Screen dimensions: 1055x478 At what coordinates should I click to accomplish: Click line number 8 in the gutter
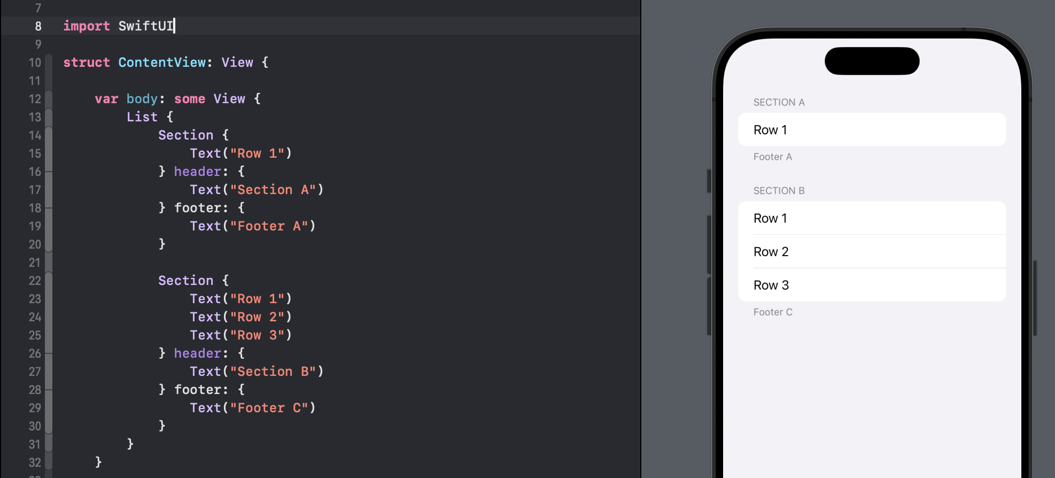coord(38,26)
